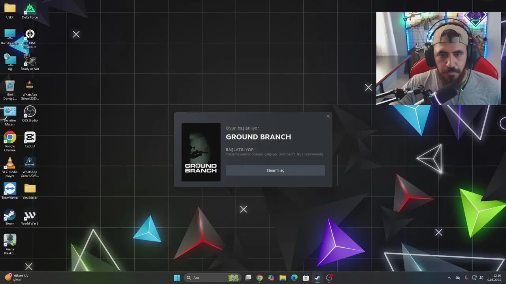Open clock and date 12:10 panel

coord(494,278)
